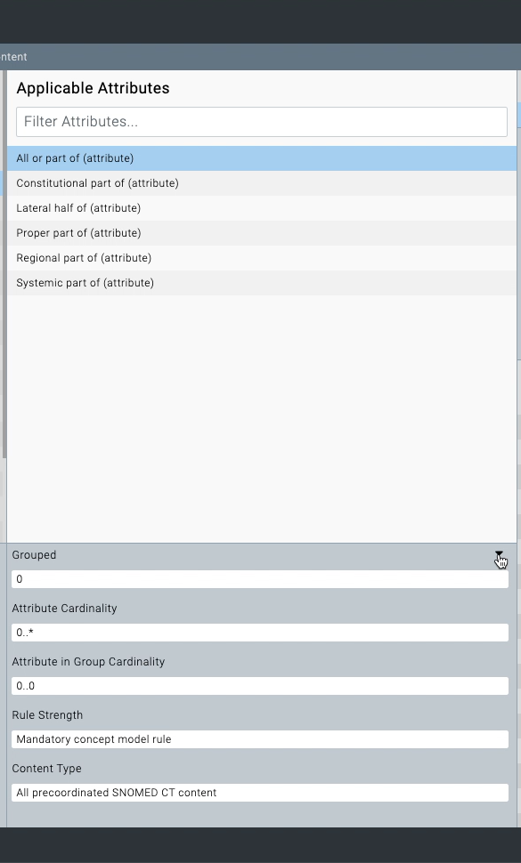Image resolution: width=521 pixels, height=863 pixels.
Task: Click the header bar tab ending in 'ntent'
Action: tap(13, 57)
